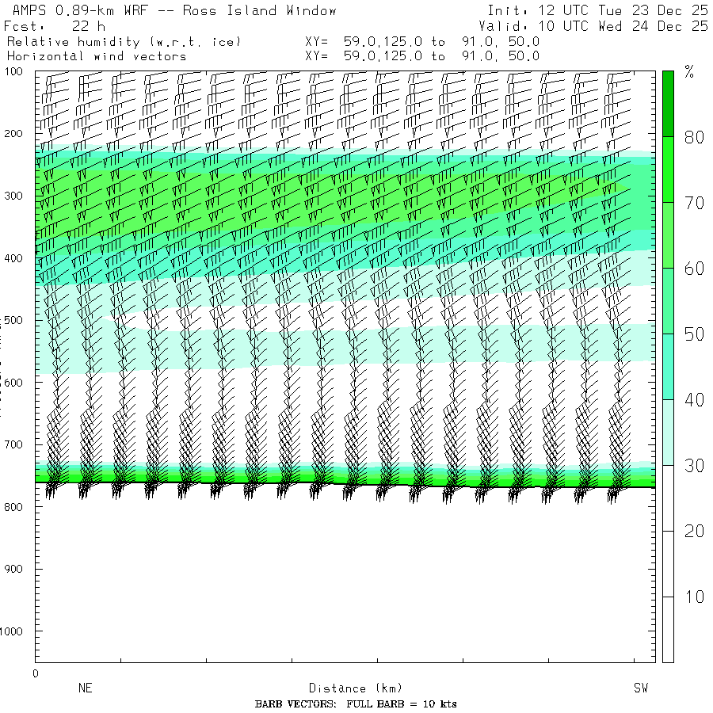Click the NE label below the plot
This screenshot has width=713, height=713.
(85, 688)
